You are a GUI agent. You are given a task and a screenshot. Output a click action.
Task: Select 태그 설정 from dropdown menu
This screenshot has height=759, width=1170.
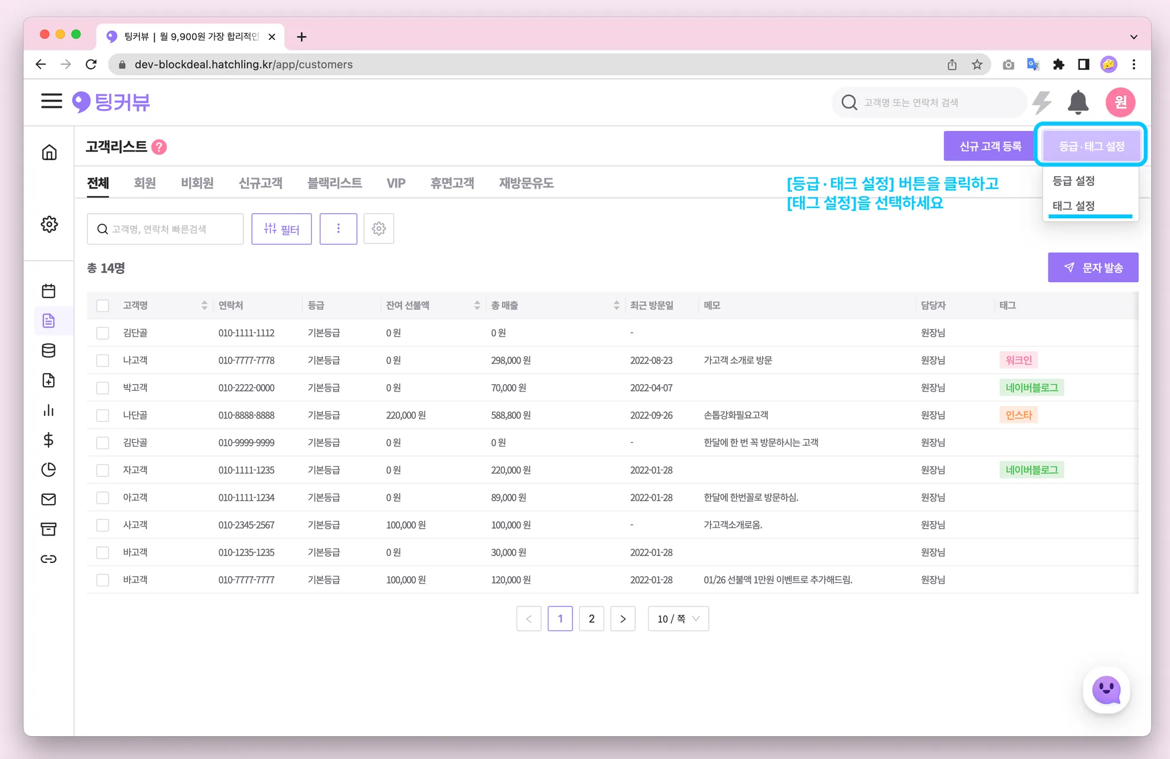click(x=1073, y=206)
